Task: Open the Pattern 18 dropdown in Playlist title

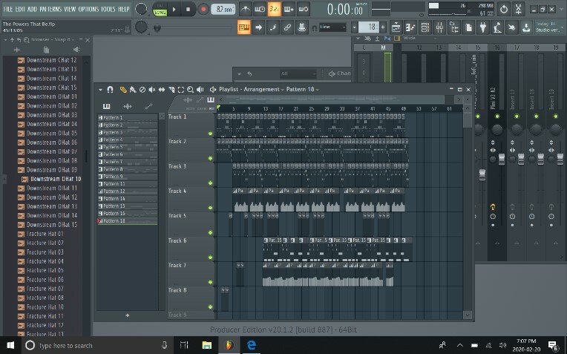Action: 303,89
